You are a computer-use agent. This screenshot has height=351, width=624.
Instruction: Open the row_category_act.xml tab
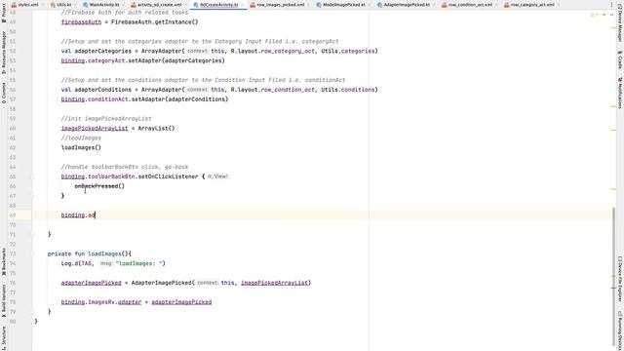point(532,5)
